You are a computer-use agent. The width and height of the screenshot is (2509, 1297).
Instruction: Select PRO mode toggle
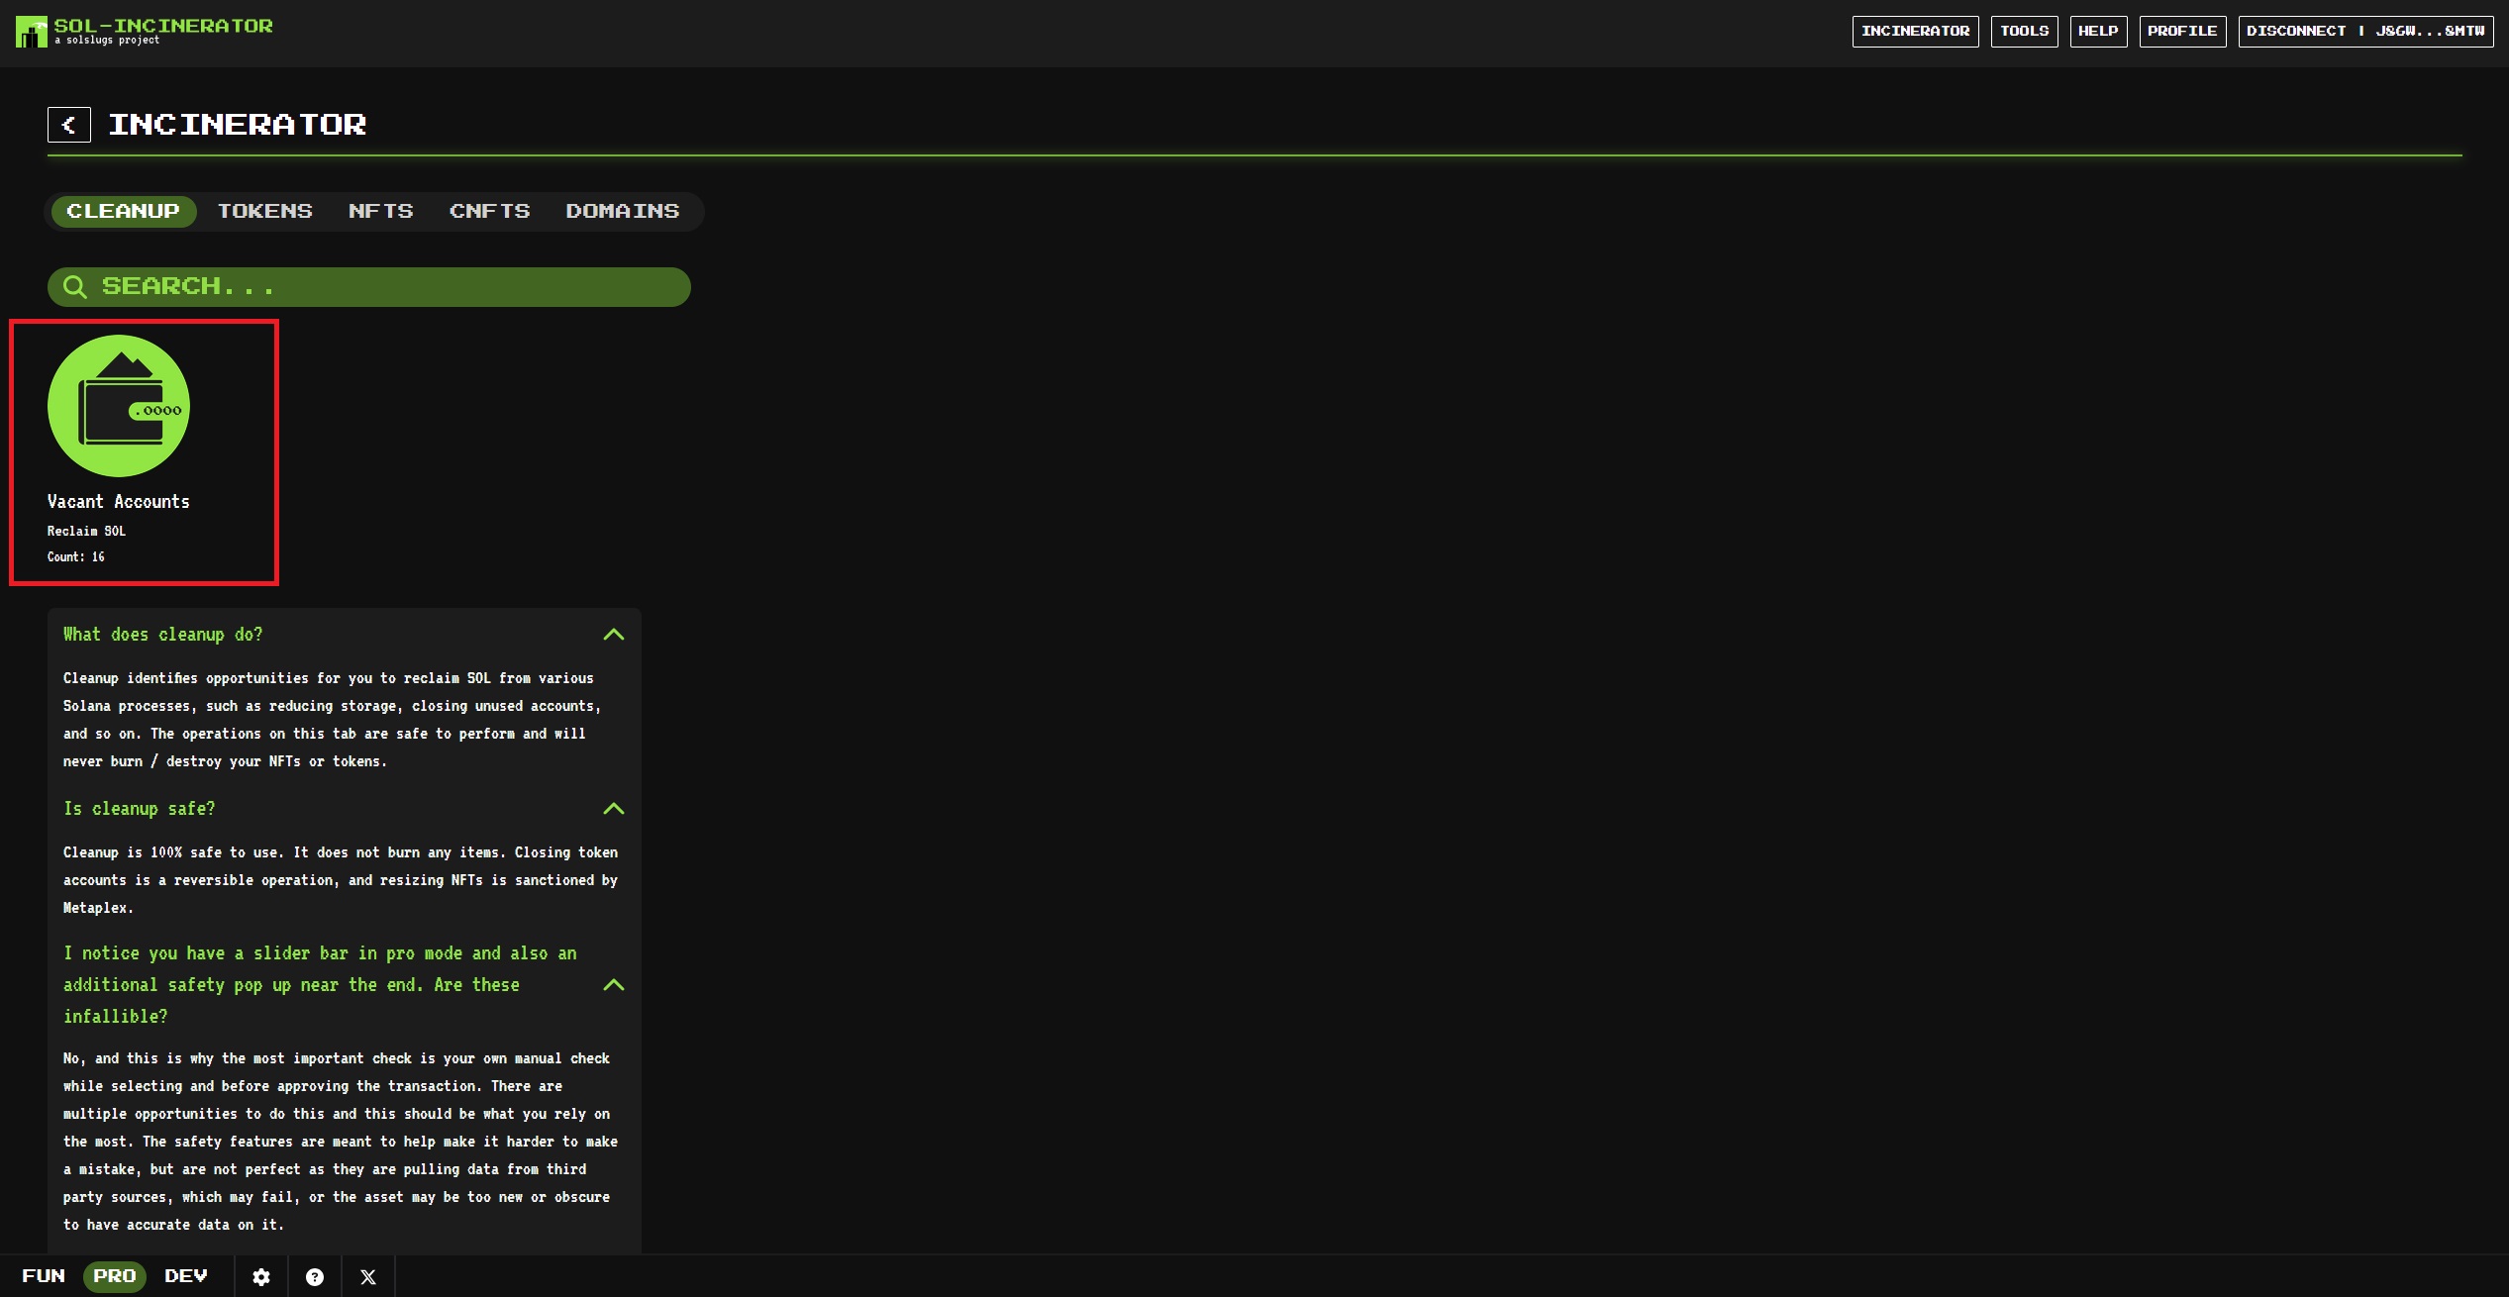coord(115,1276)
